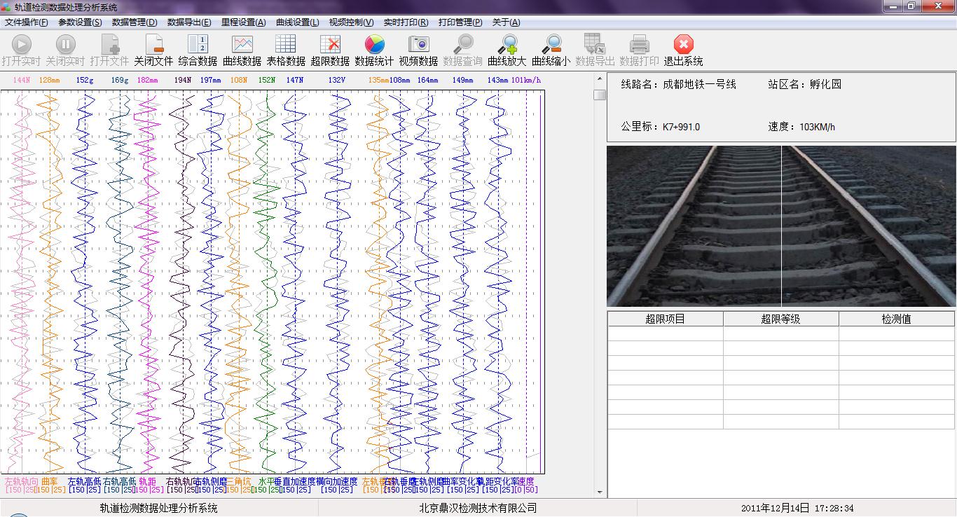Click the 2011年12月14日 date in status bar
Viewport: 957px width, 517px height.
tap(776, 508)
